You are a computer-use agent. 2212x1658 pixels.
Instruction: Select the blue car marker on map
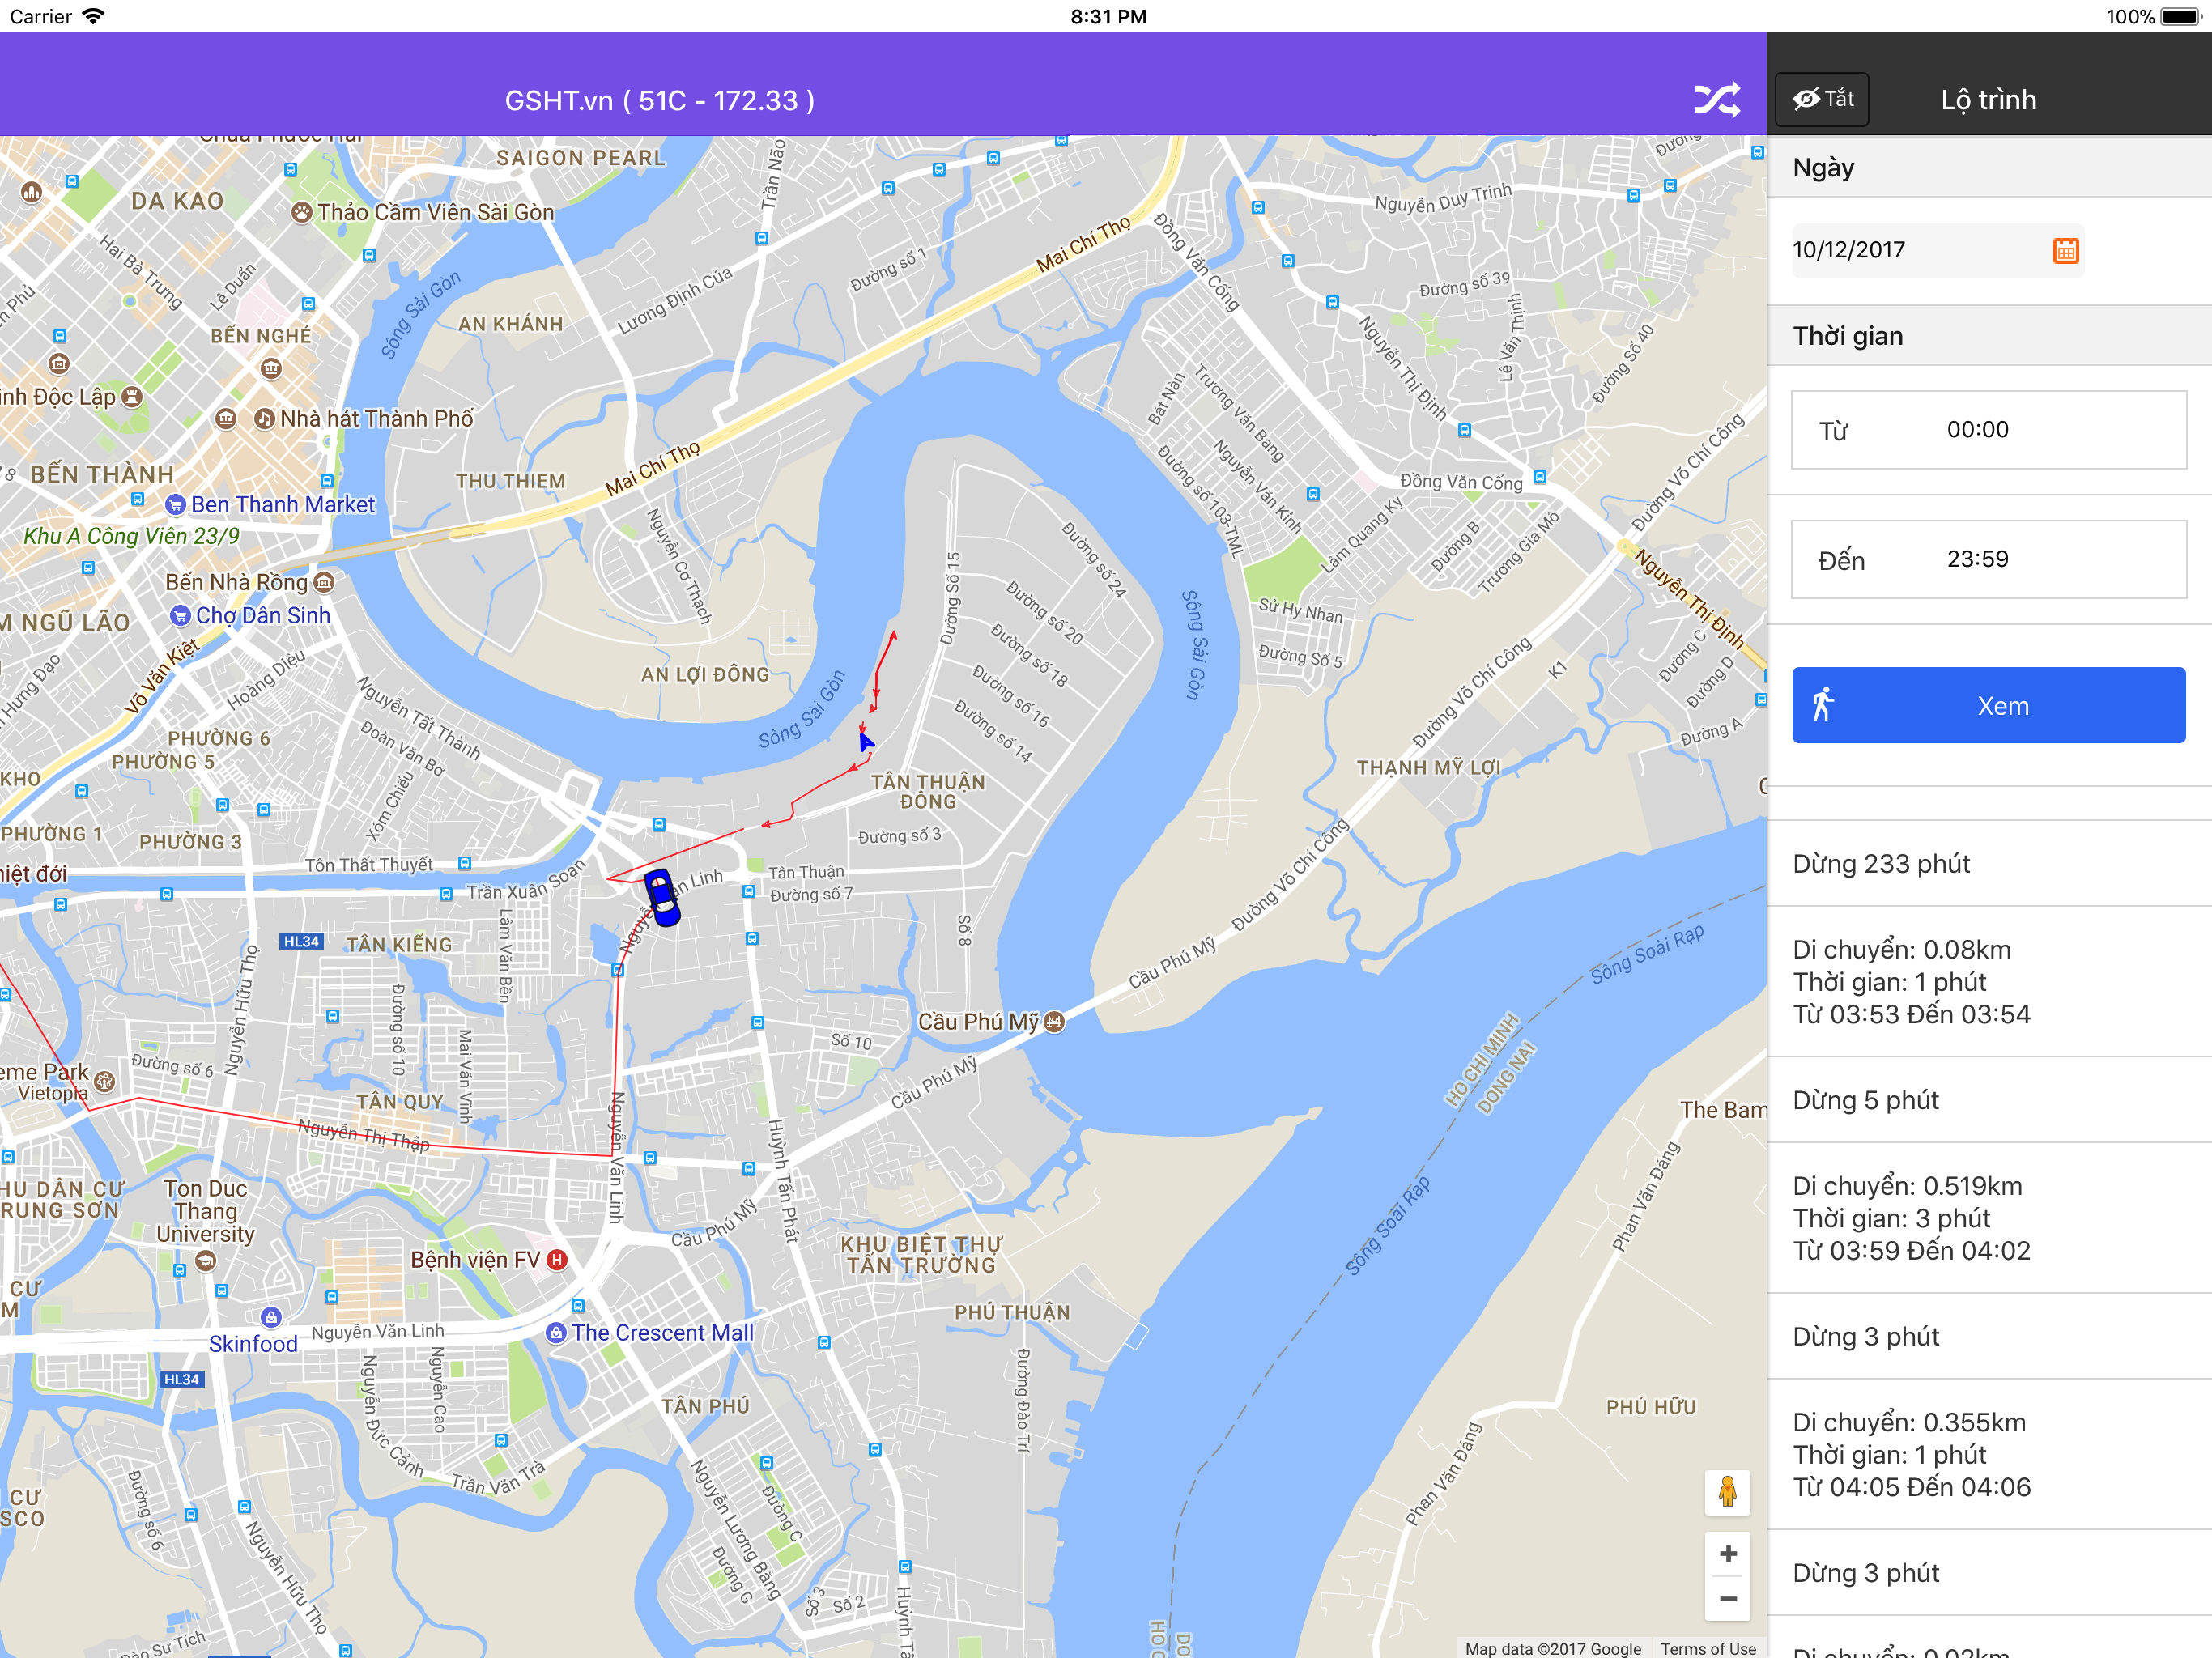tap(662, 897)
